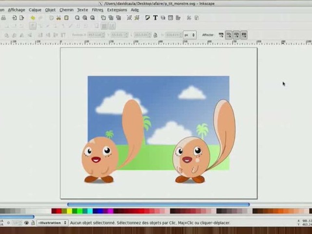Open the Extensions menu
This screenshot has width=312, height=234.
point(117,10)
